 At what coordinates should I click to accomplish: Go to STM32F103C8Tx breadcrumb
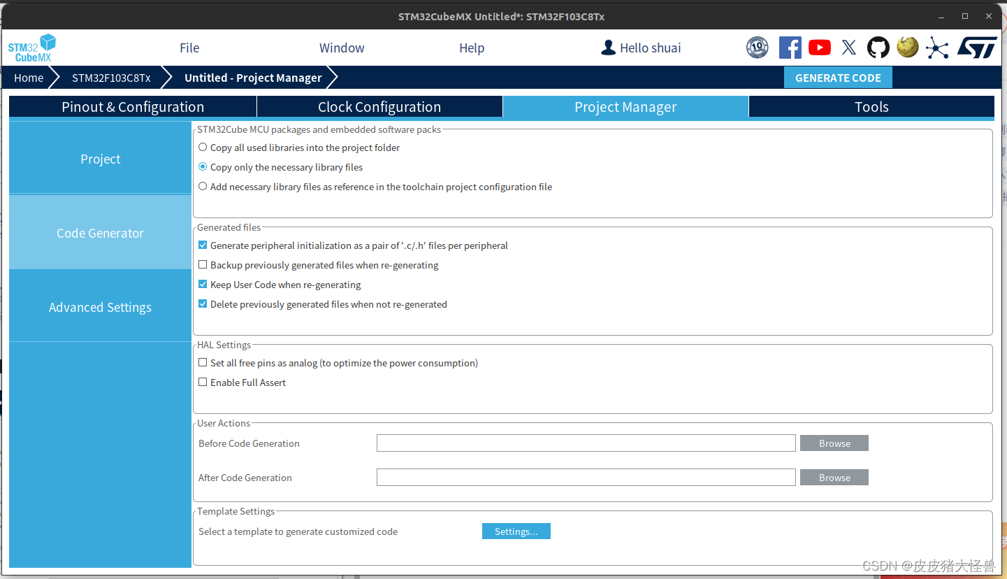(111, 78)
